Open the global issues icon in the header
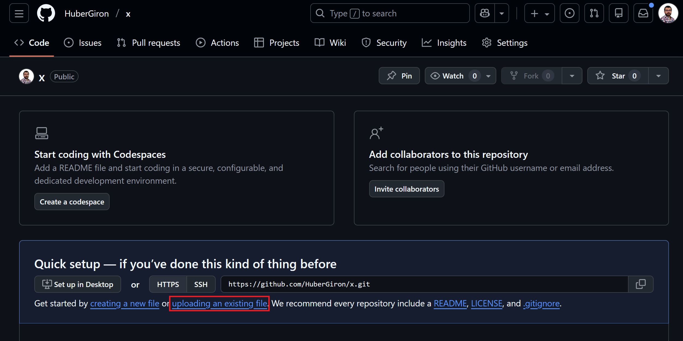This screenshot has width=683, height=341. [x=569, y=13]
